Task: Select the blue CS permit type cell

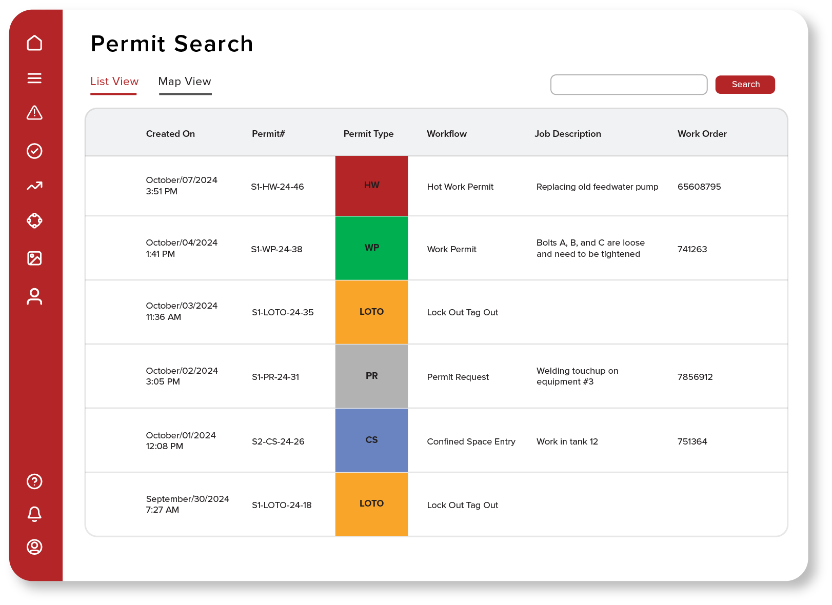Action: (371, 440)
